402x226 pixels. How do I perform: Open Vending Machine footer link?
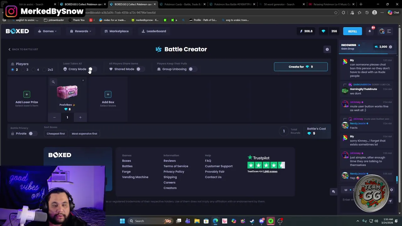pyautogui.click(x=135, y=177)
